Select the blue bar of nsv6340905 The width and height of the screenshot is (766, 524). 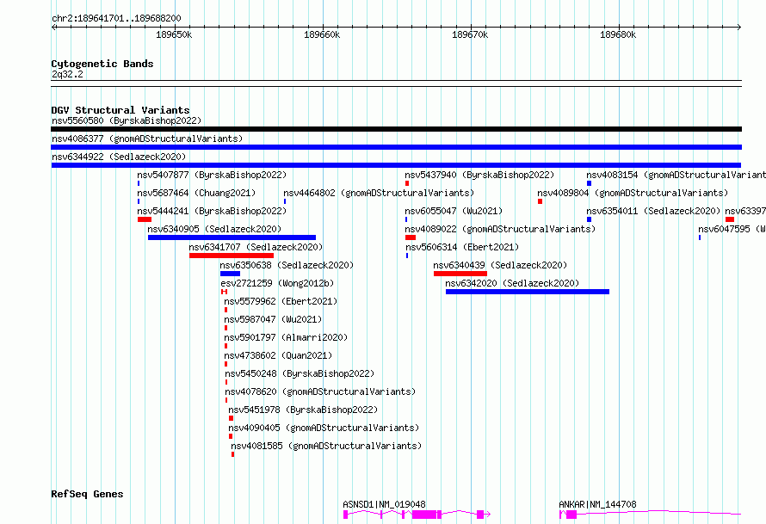point(232,237)
